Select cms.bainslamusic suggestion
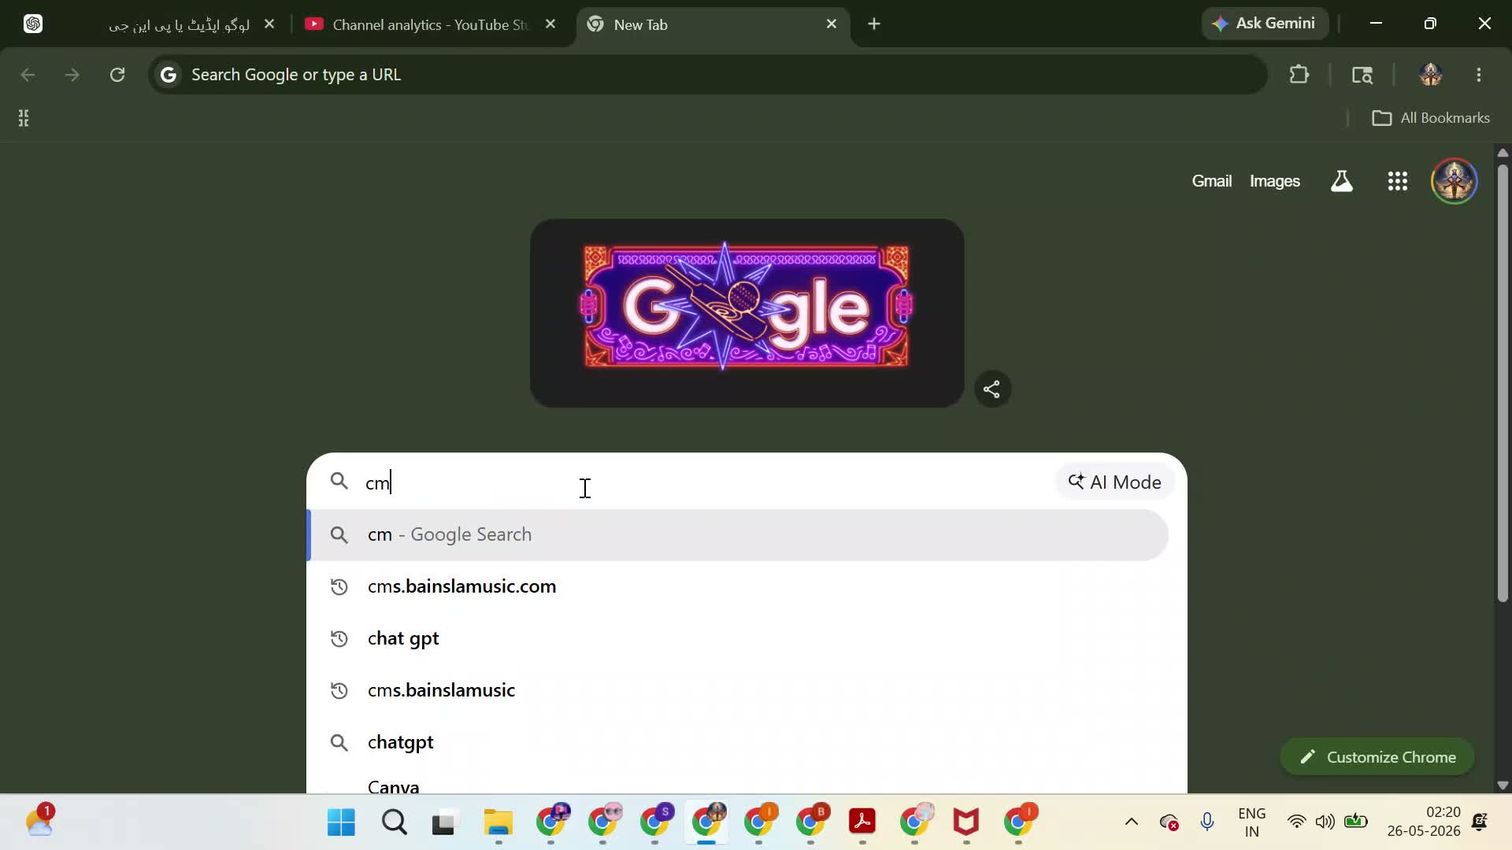This screenshot has width=1512, height=850. (x=739, y=691)
